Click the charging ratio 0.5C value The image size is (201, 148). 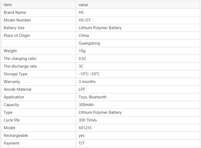(x=82, y=59)
